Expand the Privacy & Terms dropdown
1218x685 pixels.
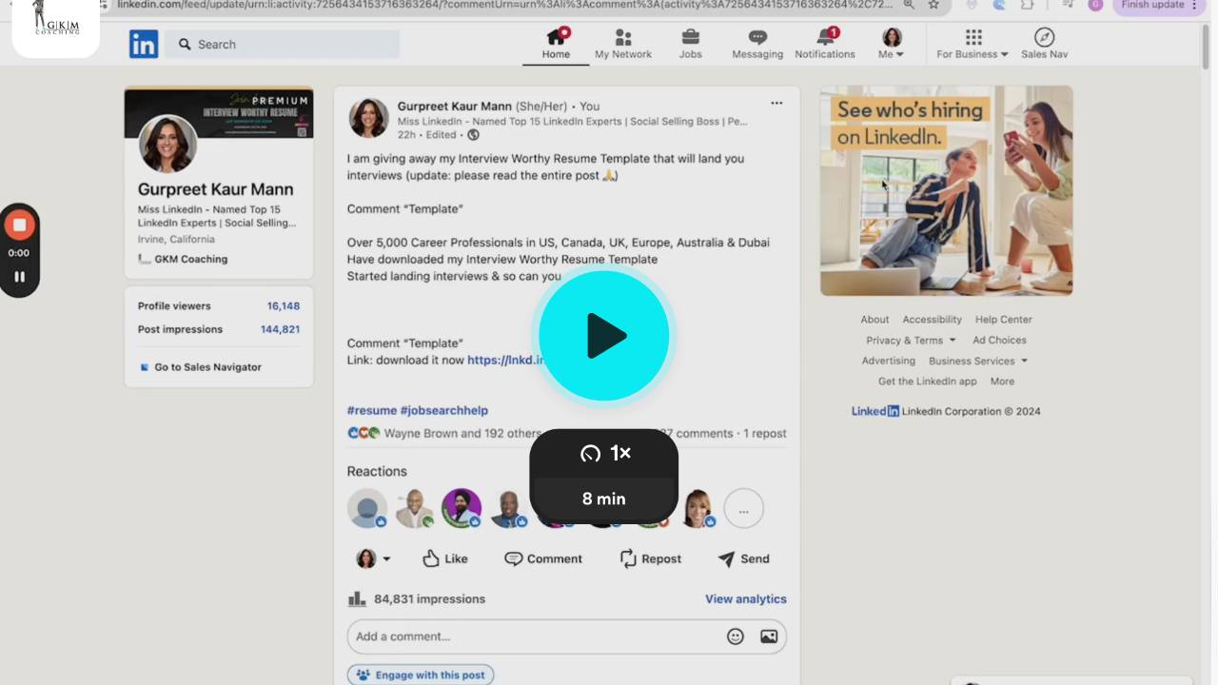(x=911, y=341)
